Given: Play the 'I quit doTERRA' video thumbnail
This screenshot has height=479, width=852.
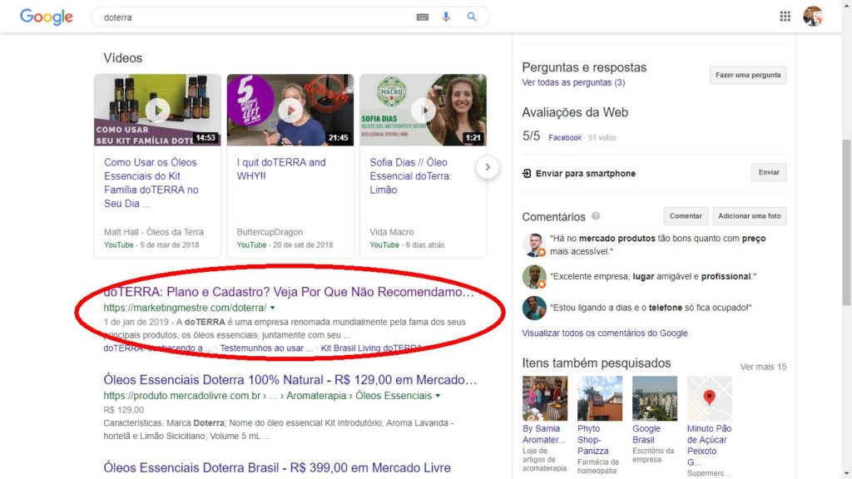Looking at the screenshot, I should click(290, 111).
